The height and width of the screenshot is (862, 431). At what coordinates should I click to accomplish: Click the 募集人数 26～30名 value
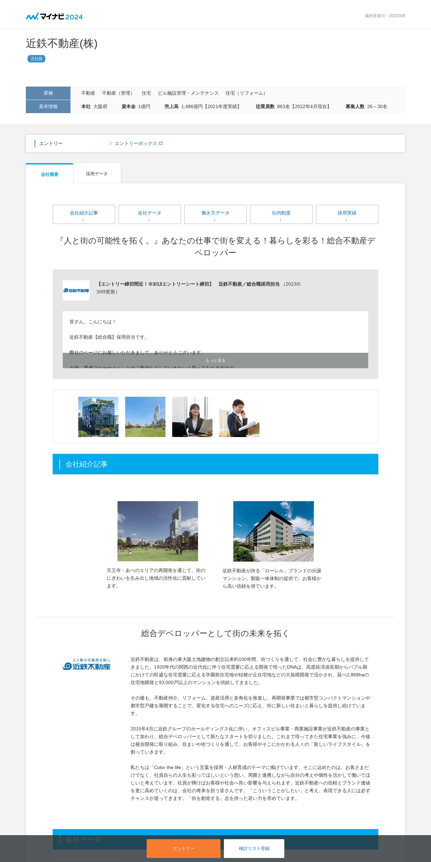367,106
